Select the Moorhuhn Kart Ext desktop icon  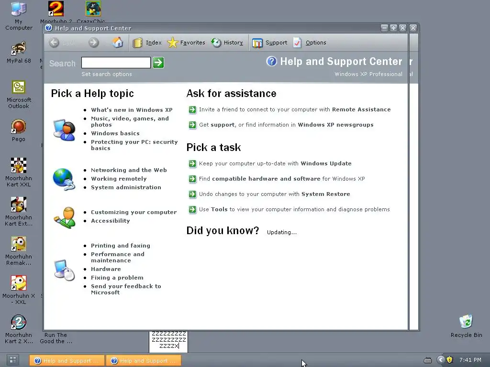click(19, 212)
